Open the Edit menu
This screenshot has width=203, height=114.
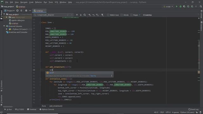[x=11, y=2]
